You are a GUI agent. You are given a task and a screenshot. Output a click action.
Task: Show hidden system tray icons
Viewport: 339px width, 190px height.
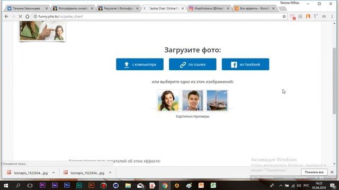(x=281, y=185)
